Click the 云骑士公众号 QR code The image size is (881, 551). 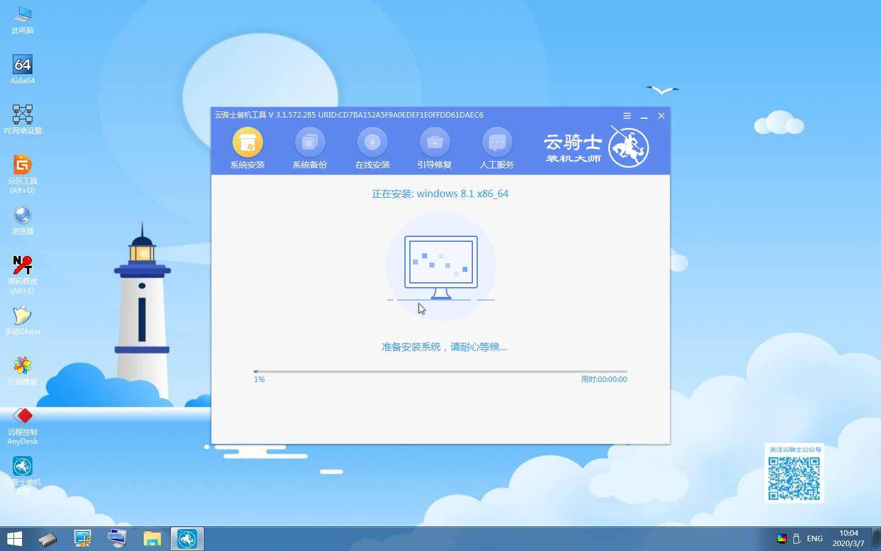[794, 478]
